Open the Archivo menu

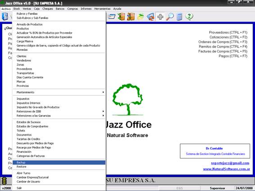6,9
